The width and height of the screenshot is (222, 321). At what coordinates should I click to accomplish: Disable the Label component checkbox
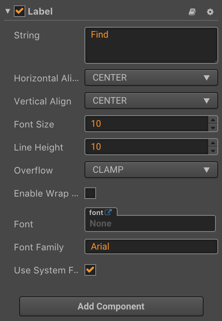20,11
